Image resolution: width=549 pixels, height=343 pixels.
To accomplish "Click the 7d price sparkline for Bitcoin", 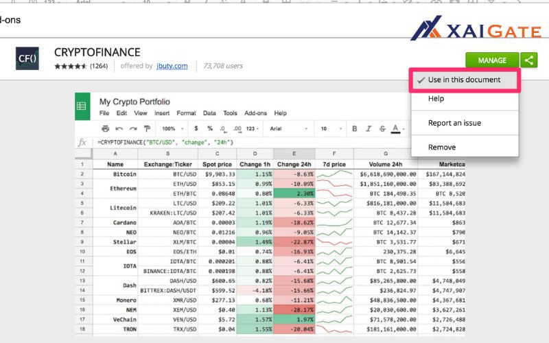I will pyautogui.click(x=334, y=174).
